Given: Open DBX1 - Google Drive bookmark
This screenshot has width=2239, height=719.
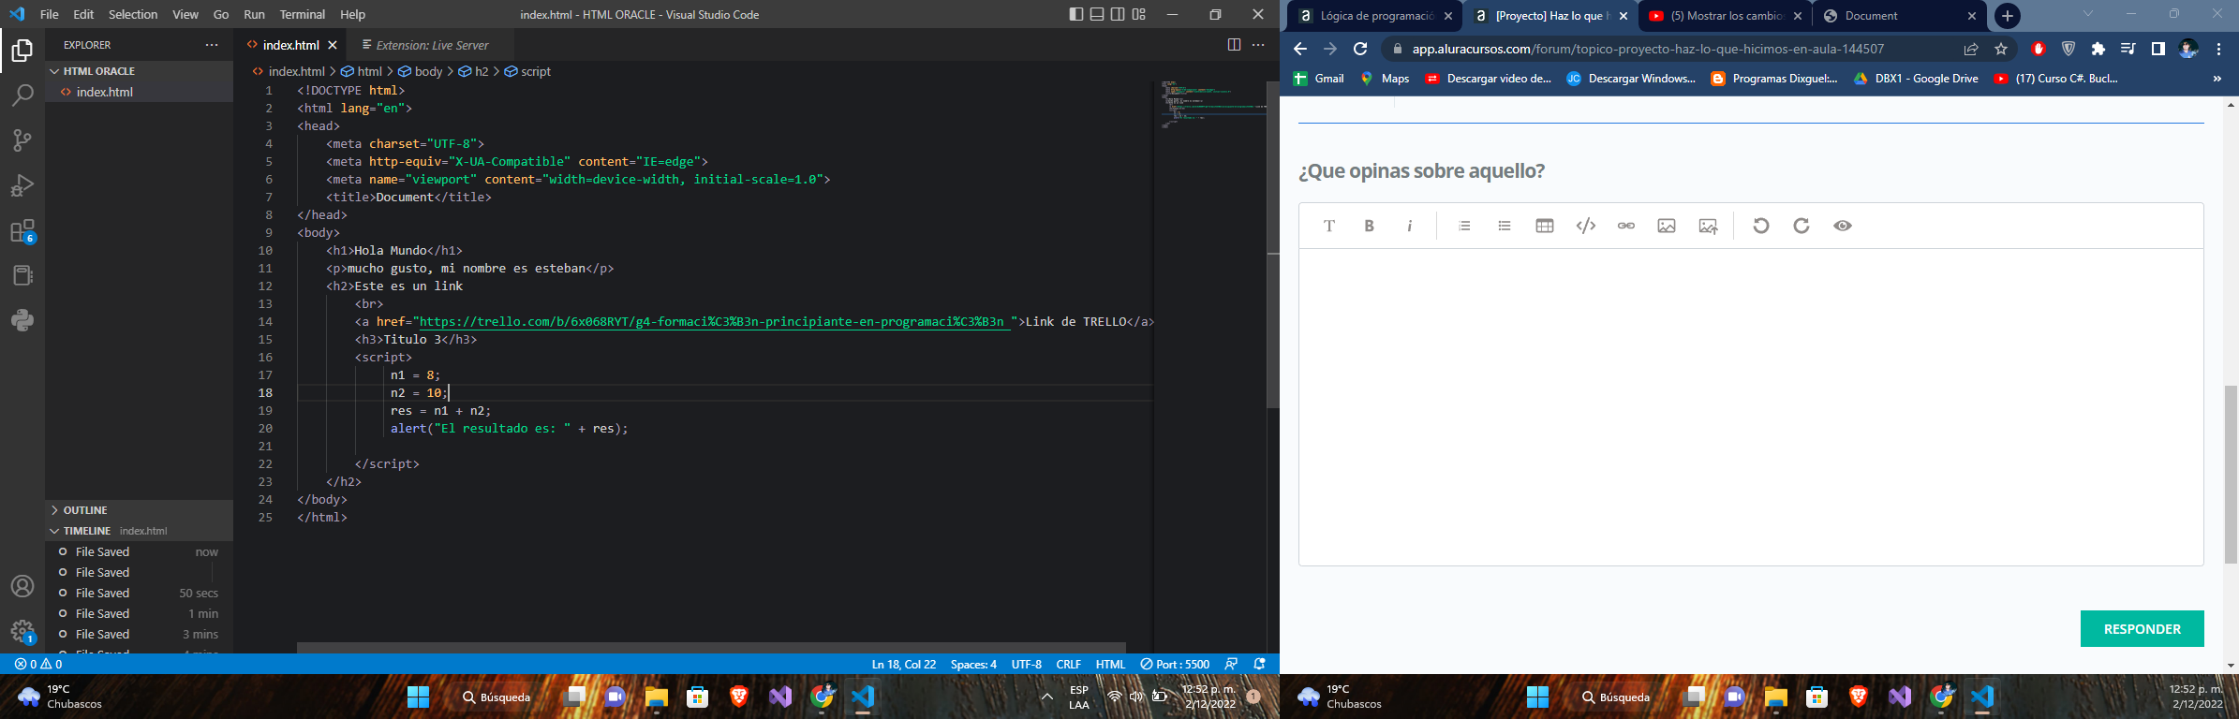Looking at the screenshot, I should tap(1916, 79).
